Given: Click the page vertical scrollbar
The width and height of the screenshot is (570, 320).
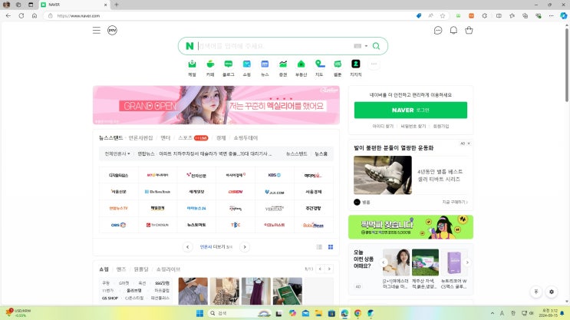Looking at the screenshot, I should (566, 65).
